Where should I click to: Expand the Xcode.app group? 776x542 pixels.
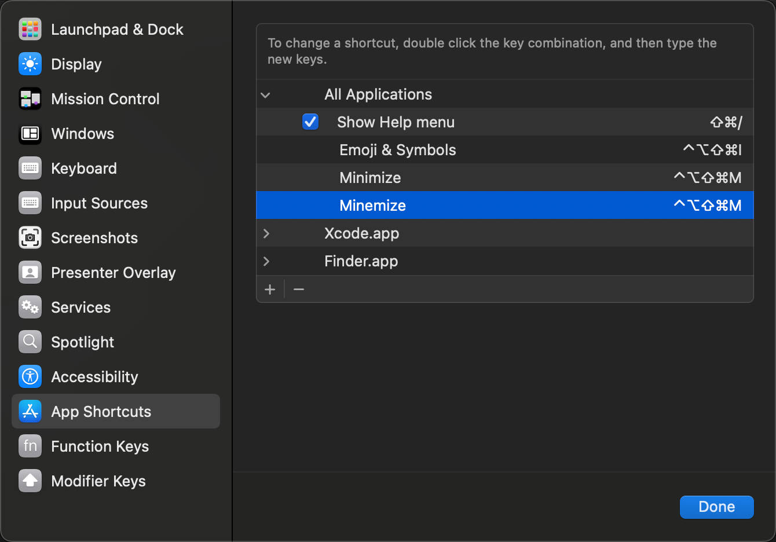(266, 233)
